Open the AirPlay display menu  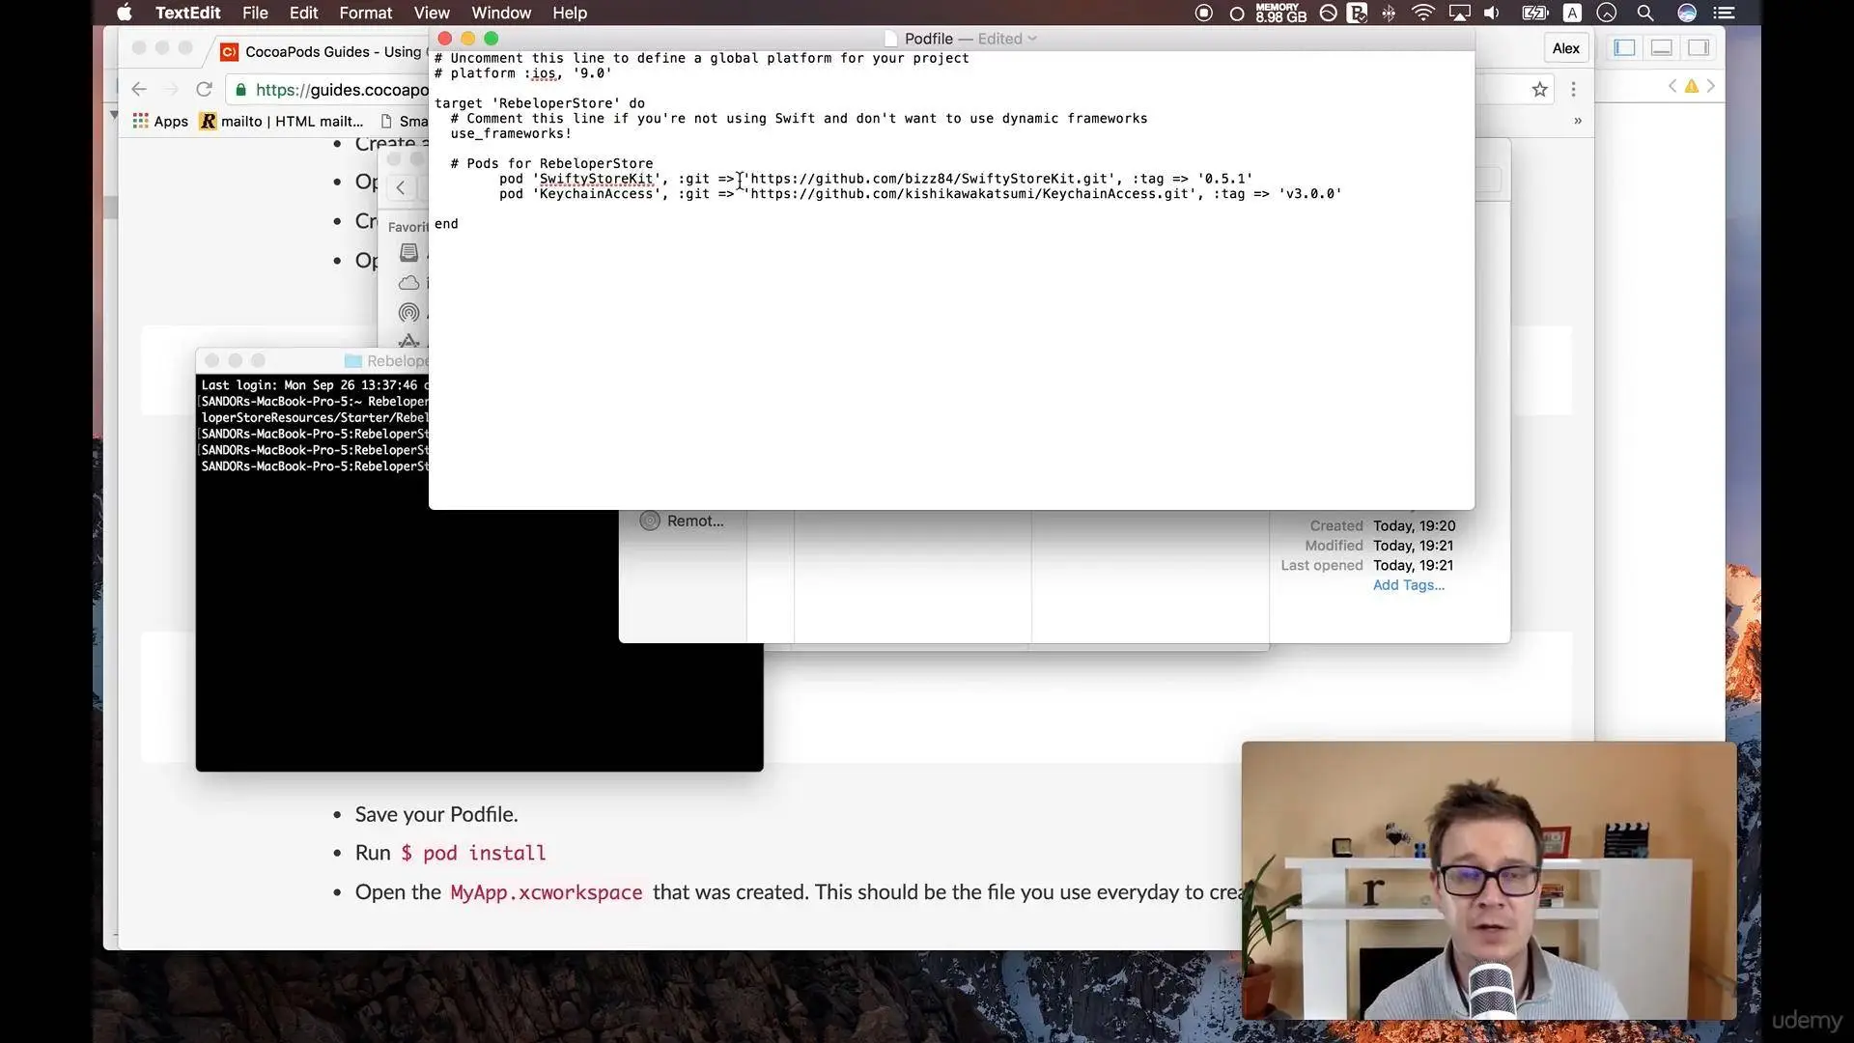click(x=1459, y=13)
